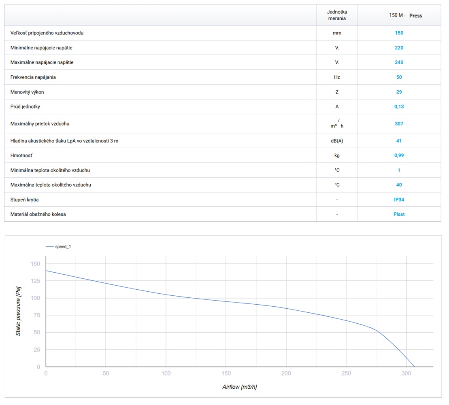Click the 0,99 weight value

(x=399, y=155)
